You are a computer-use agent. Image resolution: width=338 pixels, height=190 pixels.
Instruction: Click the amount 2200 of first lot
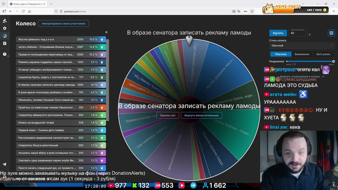pyautogui.click(x=80, y=39)
